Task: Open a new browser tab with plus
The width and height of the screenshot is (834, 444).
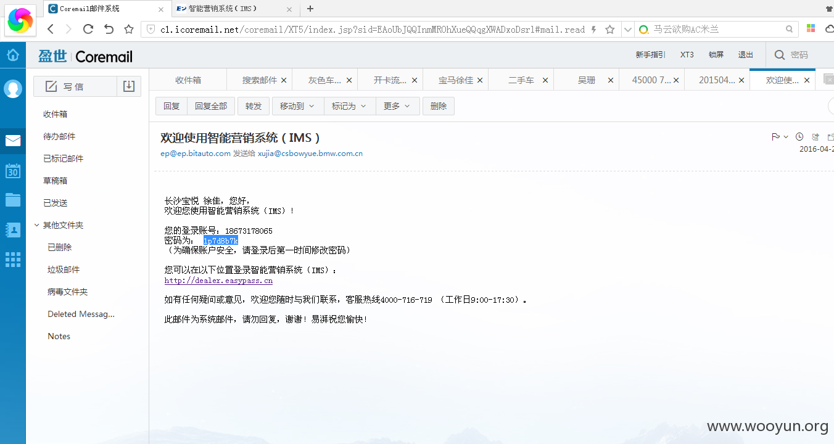Action: pyautogui.click(x=310, y=9)
